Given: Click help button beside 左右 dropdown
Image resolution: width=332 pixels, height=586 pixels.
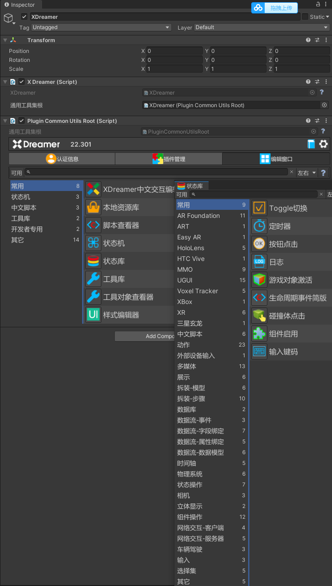Looking at the screenshot, I should point(323,173).
